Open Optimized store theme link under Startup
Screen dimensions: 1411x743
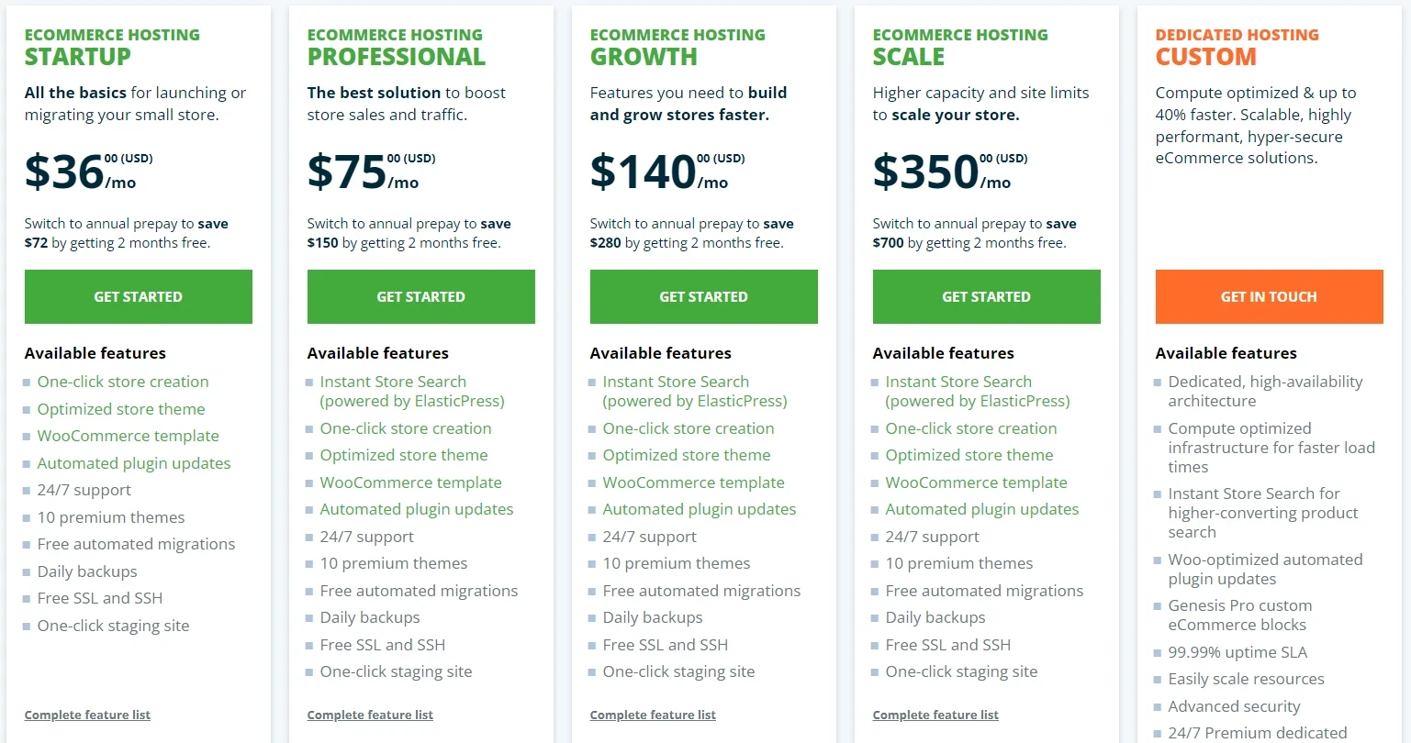coord(121,409)
